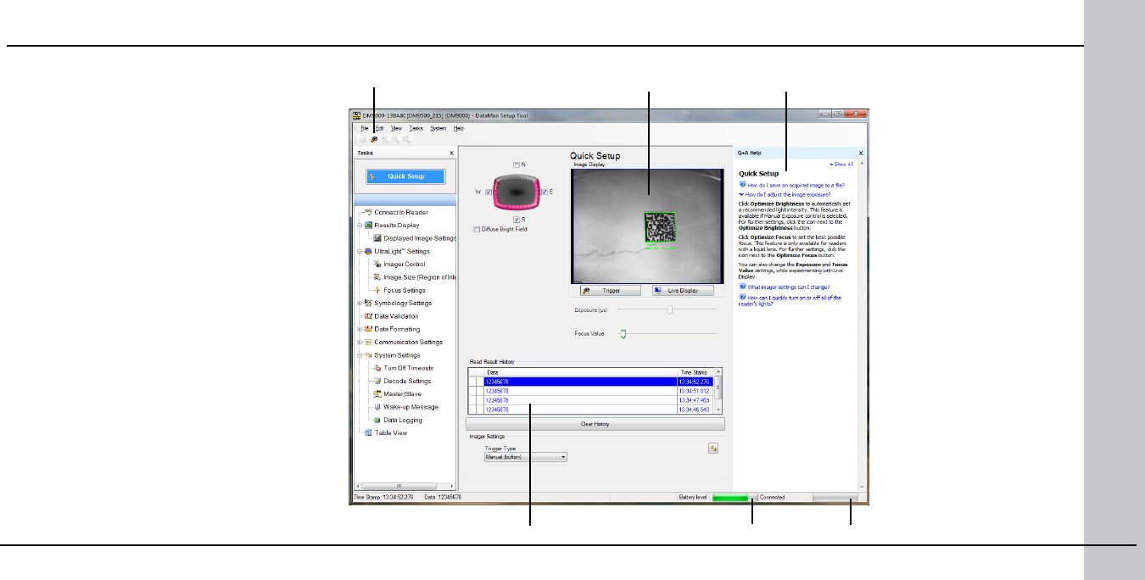Open imager settings icon beside Trigger Type
This screenshot has height=580, width=1145.
coord(713,449)
